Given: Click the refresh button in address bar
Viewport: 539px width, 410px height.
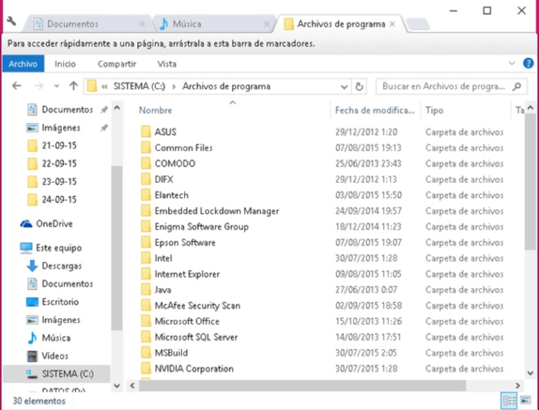Looking at the screenshot, I should pos(359,87).
